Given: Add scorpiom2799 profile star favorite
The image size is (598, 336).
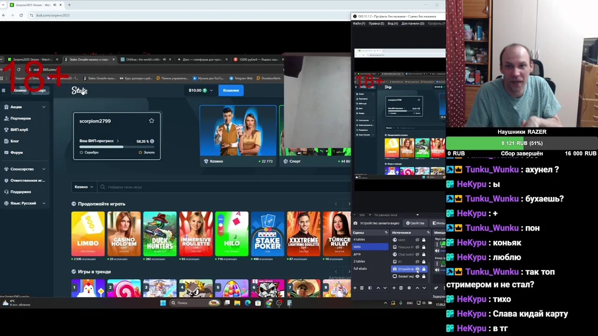Looking at the screenshot, I should pos(151,121).
